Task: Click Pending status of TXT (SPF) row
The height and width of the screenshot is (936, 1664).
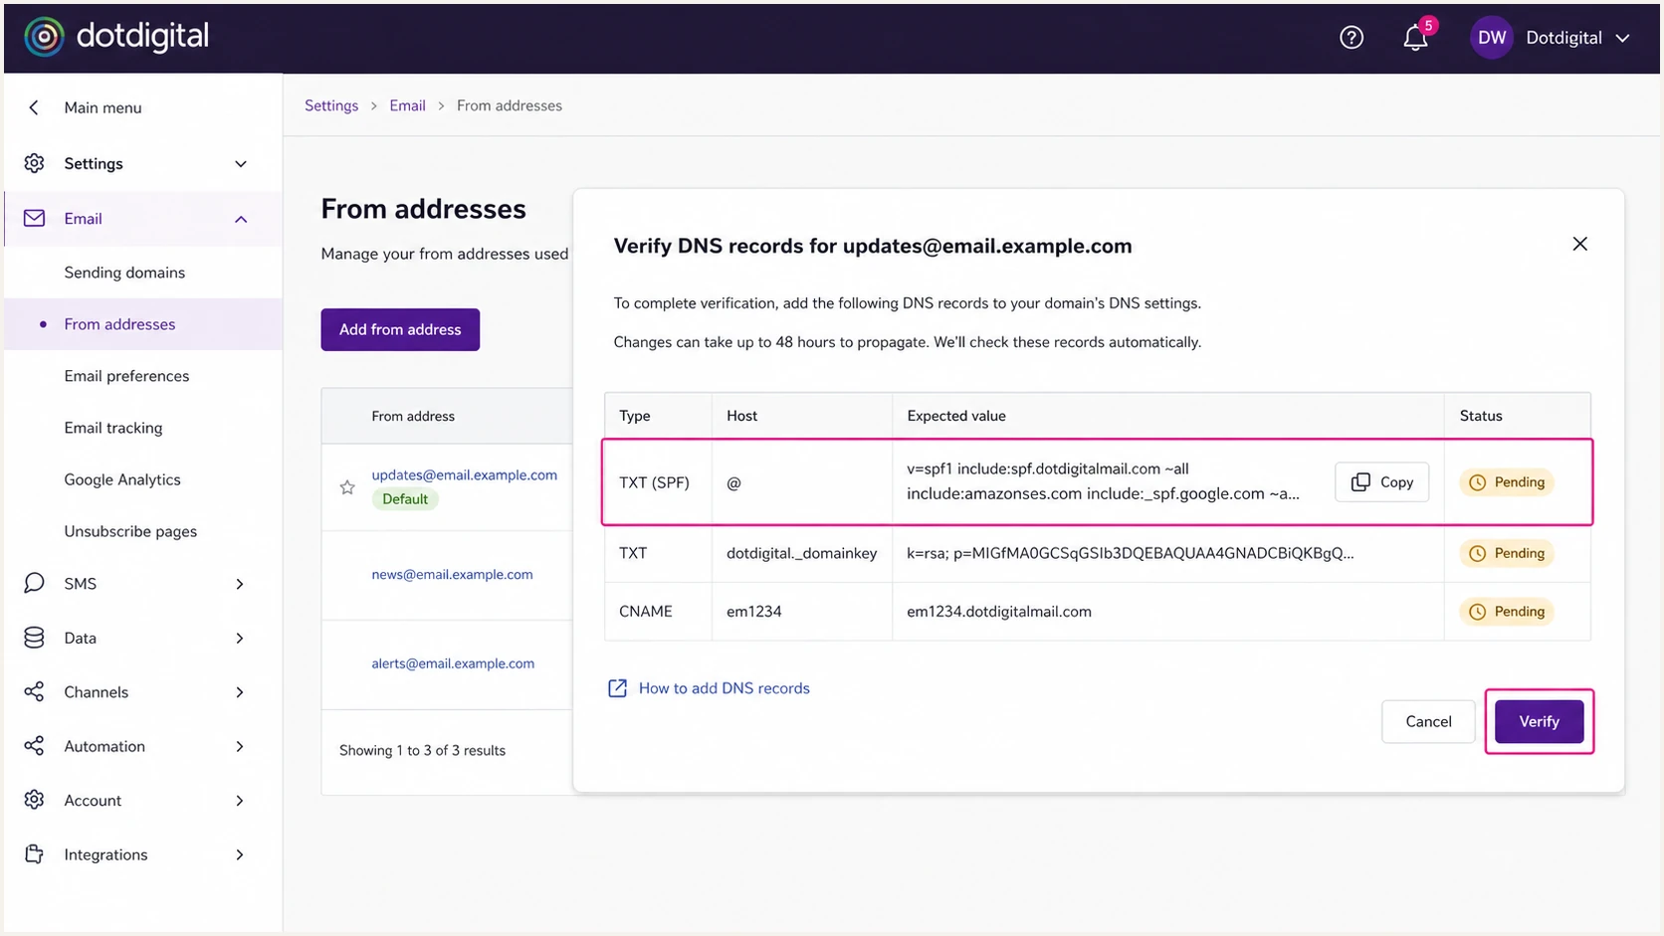Action: pos(1507,482)
